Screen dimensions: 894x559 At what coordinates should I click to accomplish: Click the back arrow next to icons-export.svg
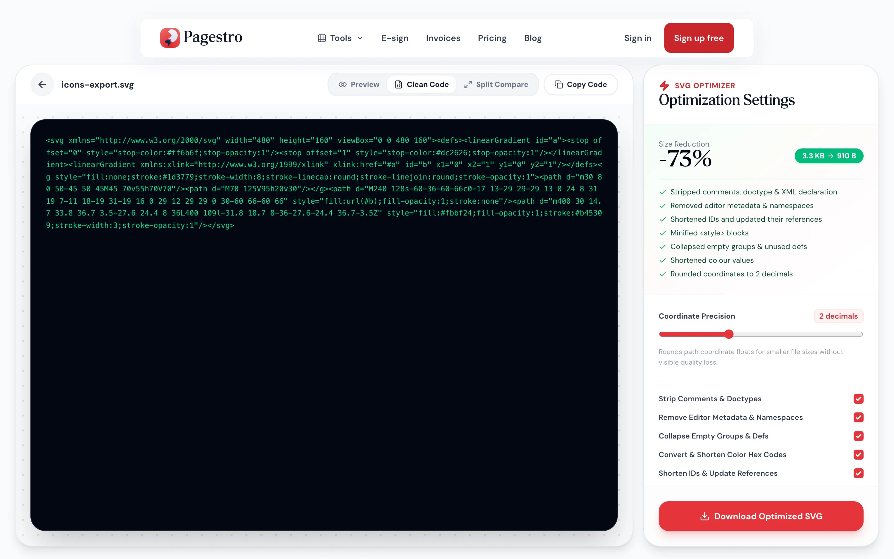coord(42,85)
